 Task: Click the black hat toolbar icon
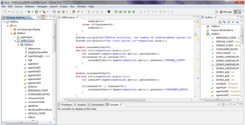pos(109,12)
